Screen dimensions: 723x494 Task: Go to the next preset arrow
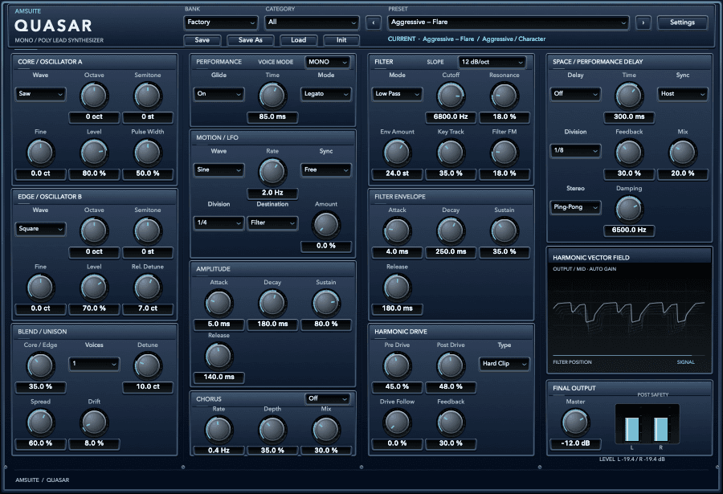click(643, 22)
